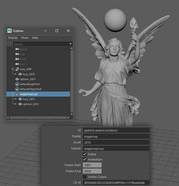Screen dimensions: 179x186
Task: Click the Id field pyblish.avalon.instance
Action: click(x=116, y=130)
